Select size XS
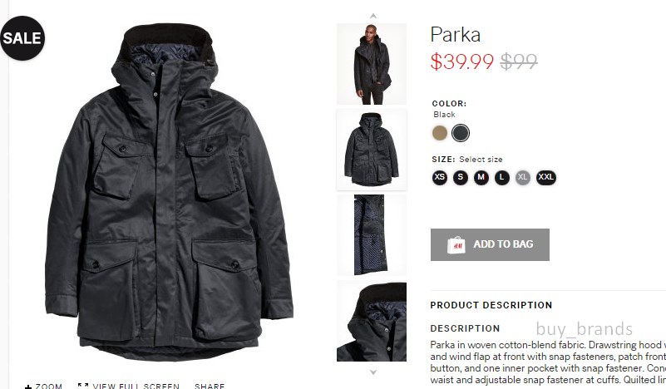 [x=440, y=177]
